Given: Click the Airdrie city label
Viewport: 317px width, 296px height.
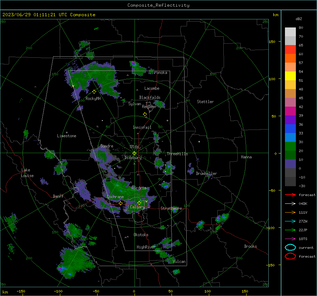Looking at the screenshot, I should tap(139, 188).
